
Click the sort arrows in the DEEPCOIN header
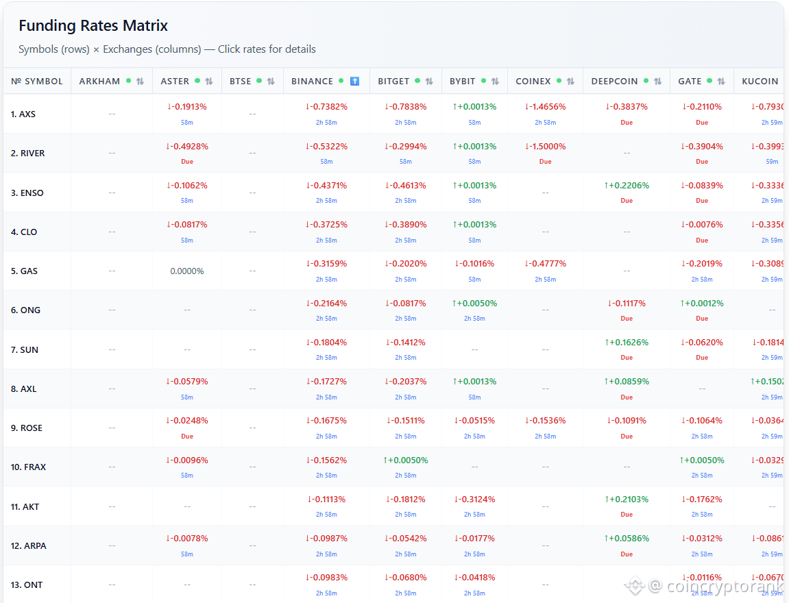(x=657, y=81)
